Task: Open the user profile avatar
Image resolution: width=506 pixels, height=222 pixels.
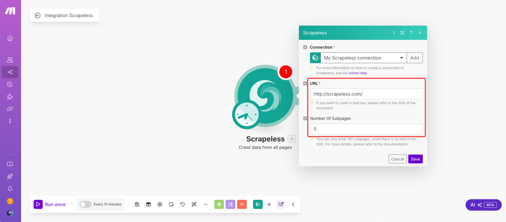Action: tap(10, 213)
